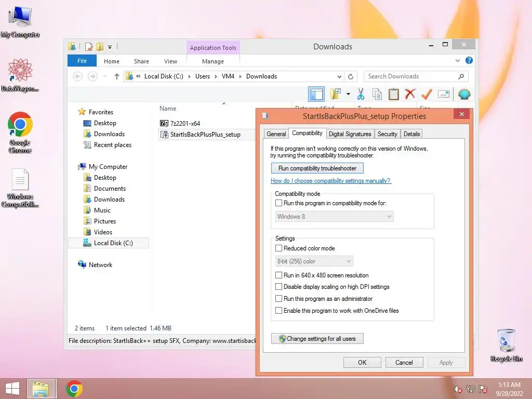Click the Copy icon in Explorer toolbar

[377, 95]
